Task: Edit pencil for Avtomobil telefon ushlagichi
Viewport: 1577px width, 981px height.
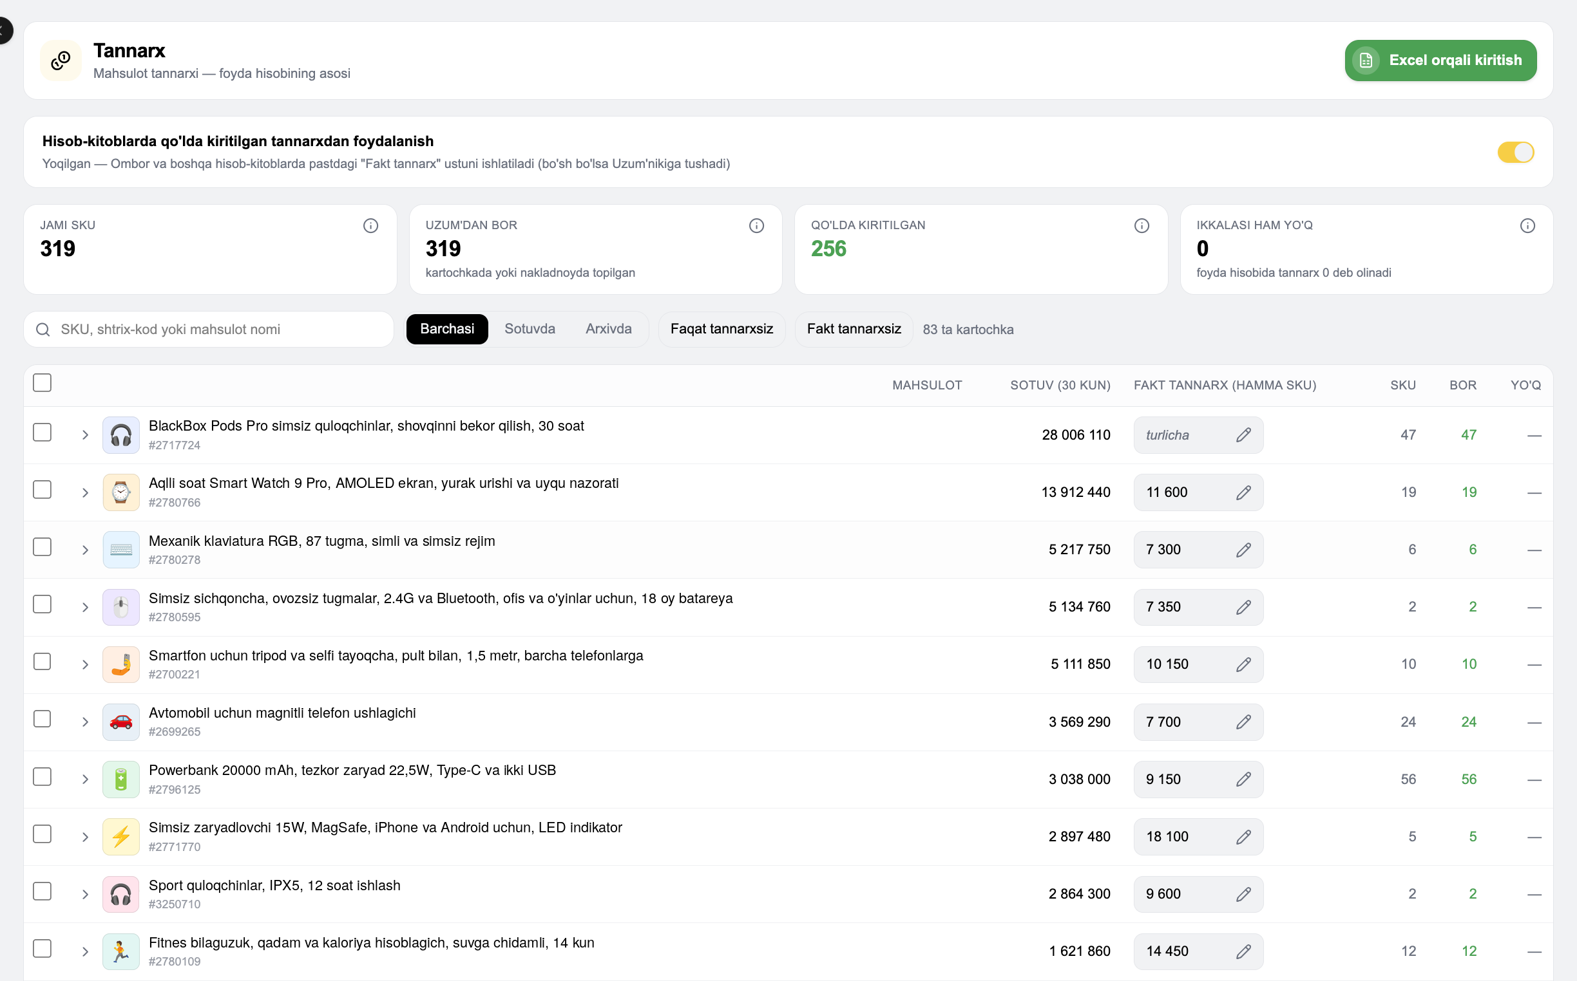Action: point(1243,722)
